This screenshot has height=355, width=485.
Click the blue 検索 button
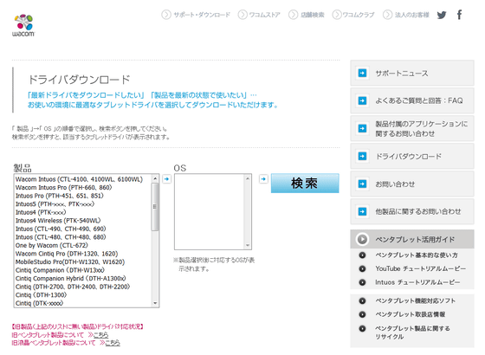[x=305, y=183]
